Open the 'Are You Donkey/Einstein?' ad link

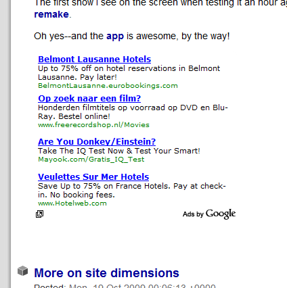pyautogui.click(x=97, y=141)
